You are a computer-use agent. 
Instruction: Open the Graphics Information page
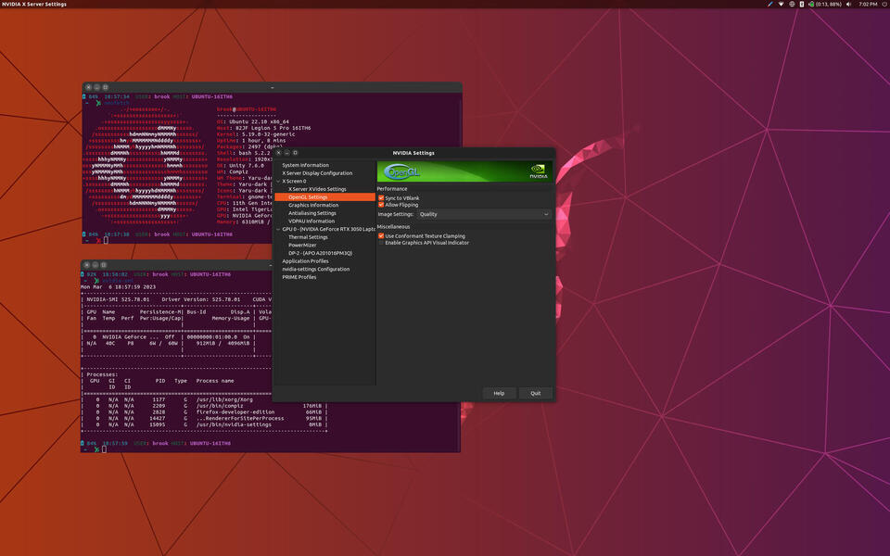(313, 206)
